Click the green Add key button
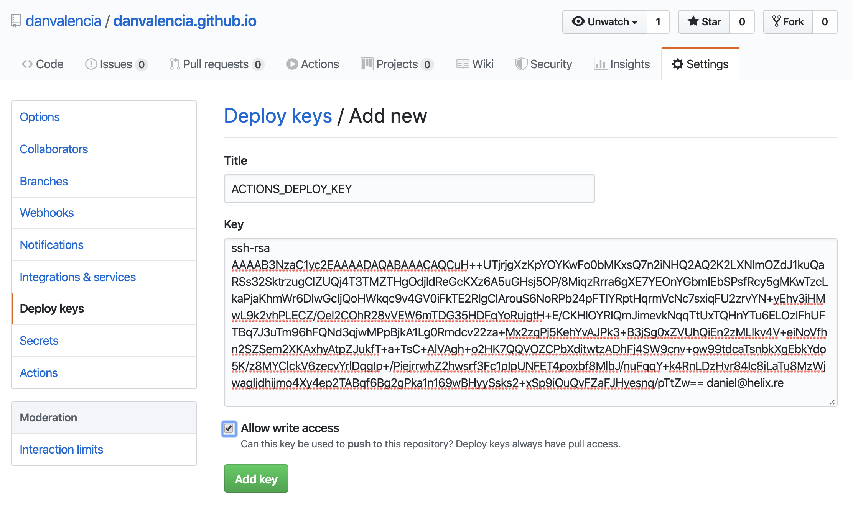Image resolution: width=853 pixels, height=511 pixels. 256,479
